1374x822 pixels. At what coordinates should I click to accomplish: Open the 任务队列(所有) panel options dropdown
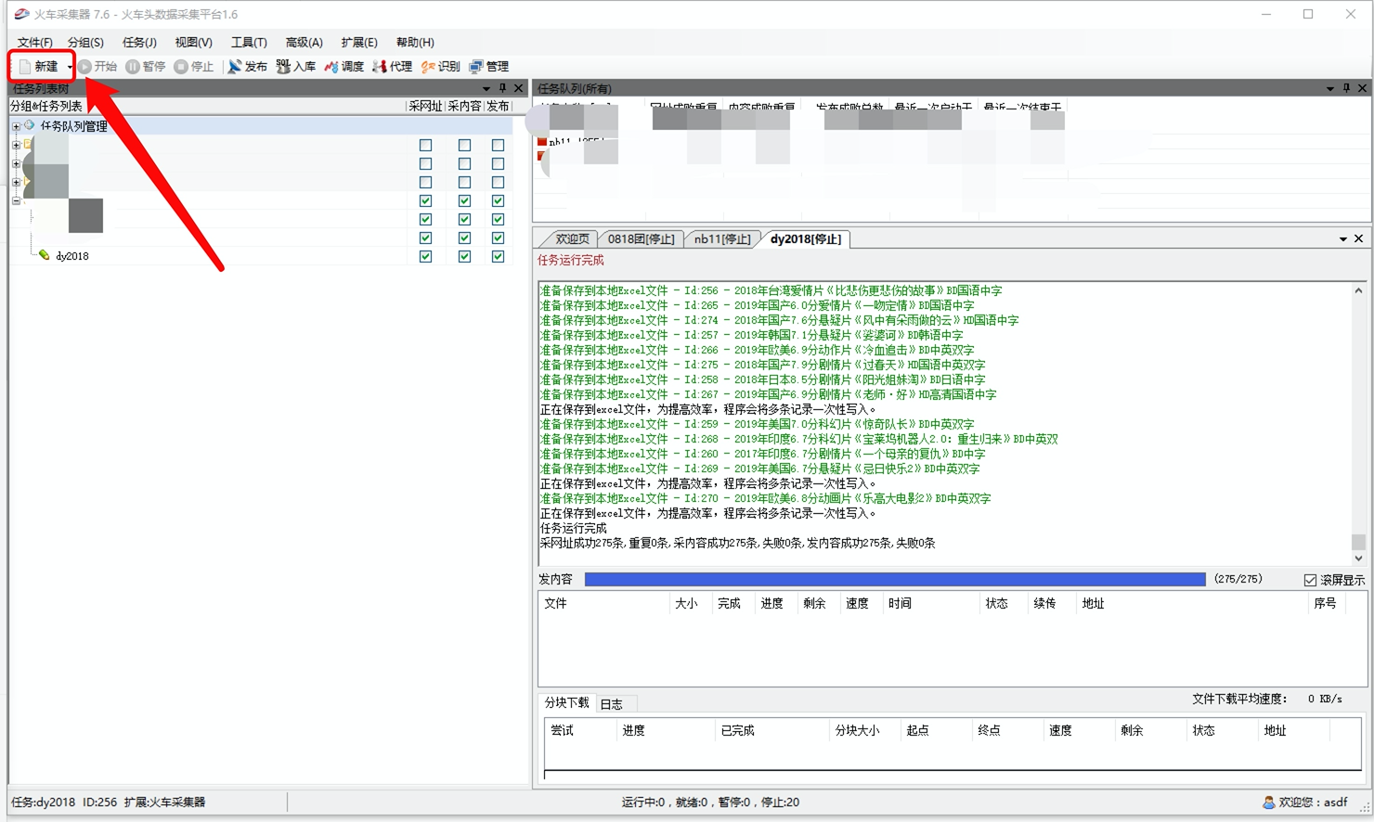click(1330, 88)
